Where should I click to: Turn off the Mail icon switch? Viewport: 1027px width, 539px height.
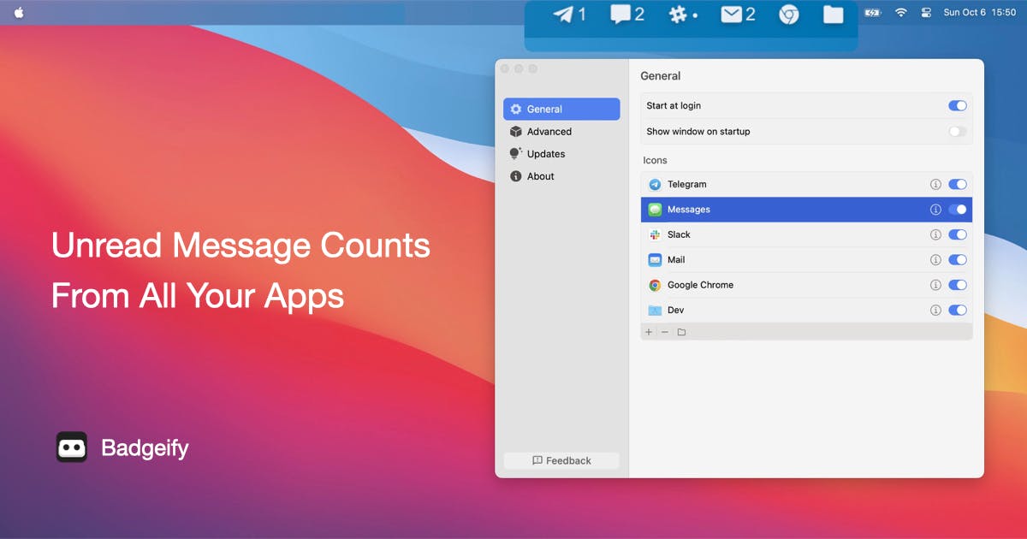(958, 260)
